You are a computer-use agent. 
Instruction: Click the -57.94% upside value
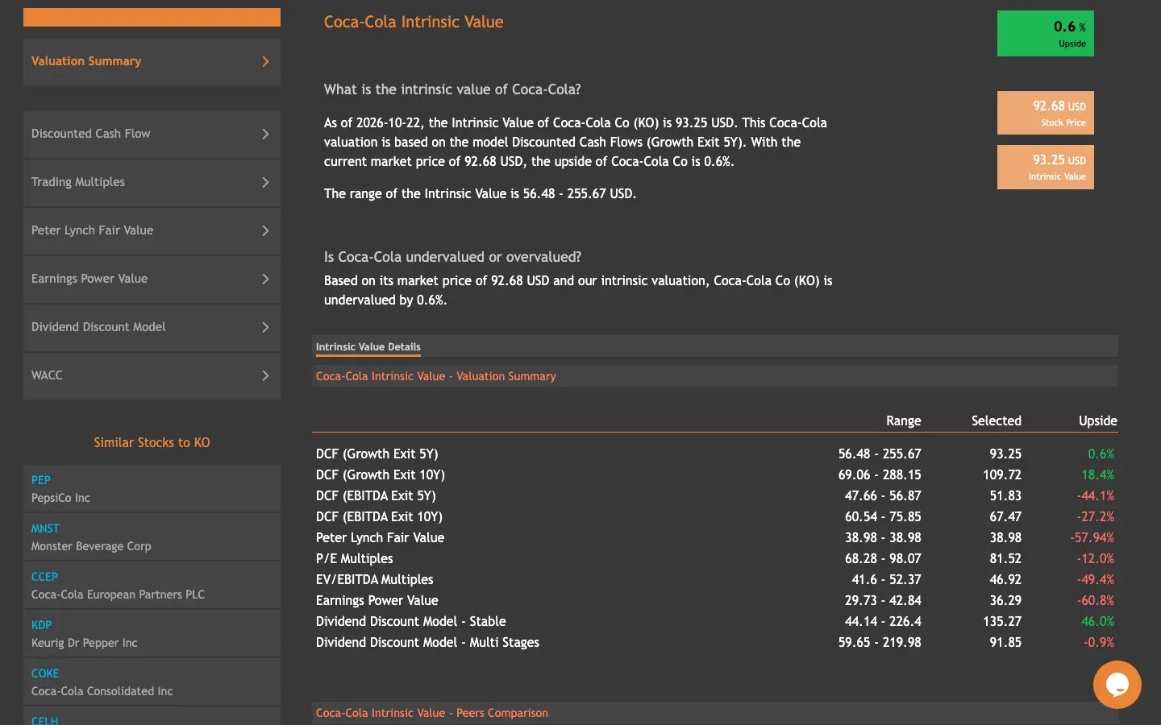coord(1092,537)
